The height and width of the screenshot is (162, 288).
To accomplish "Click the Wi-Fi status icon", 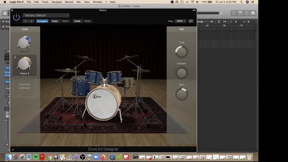I will 192,2.
